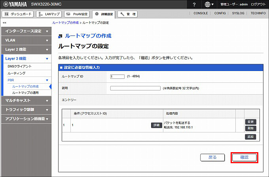Click 変更 button for entry 1
This screenshot has height=177, width=269.
(251, 122)
